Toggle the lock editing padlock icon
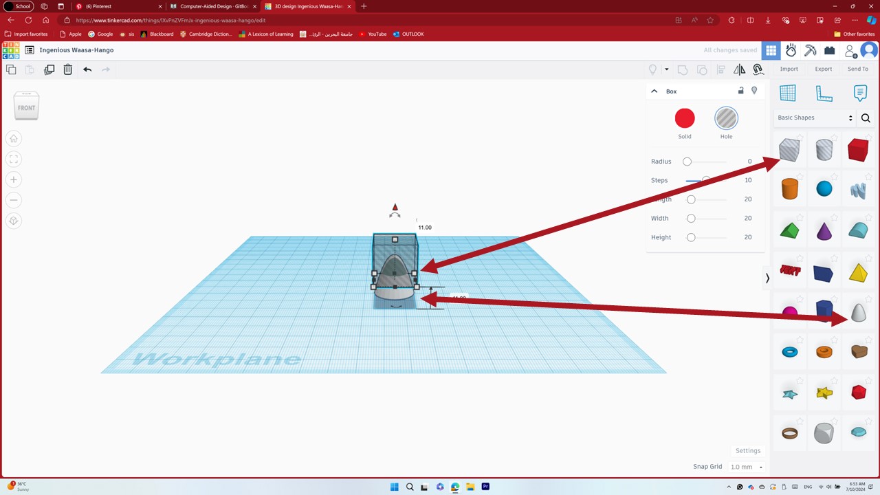The height and width of the screenshot is (495, 880). (740, 91)
